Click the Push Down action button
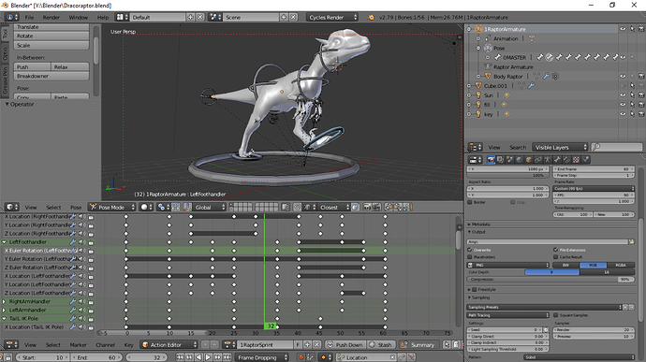This screenshot has width=646, height=362. [x=345, y=345]
